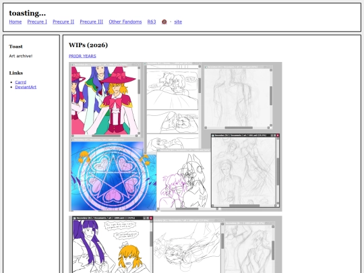The image size is (364, 273).
Task: Follow the 'site' link in header
Action: 178,22
